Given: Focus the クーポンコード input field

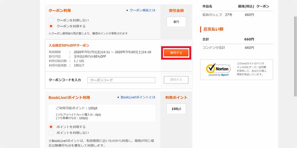Looking at the screenshot, I should click(x=121, y=80).
